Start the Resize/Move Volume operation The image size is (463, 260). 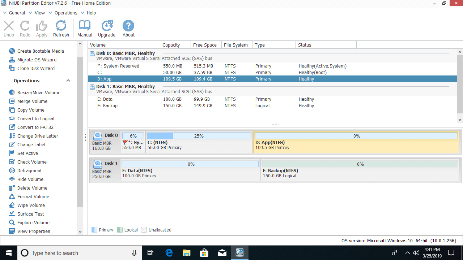click(38, 92)
